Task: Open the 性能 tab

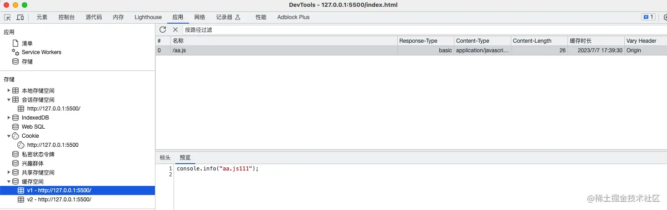Action: pyautogui.click(x=261, y=17)
